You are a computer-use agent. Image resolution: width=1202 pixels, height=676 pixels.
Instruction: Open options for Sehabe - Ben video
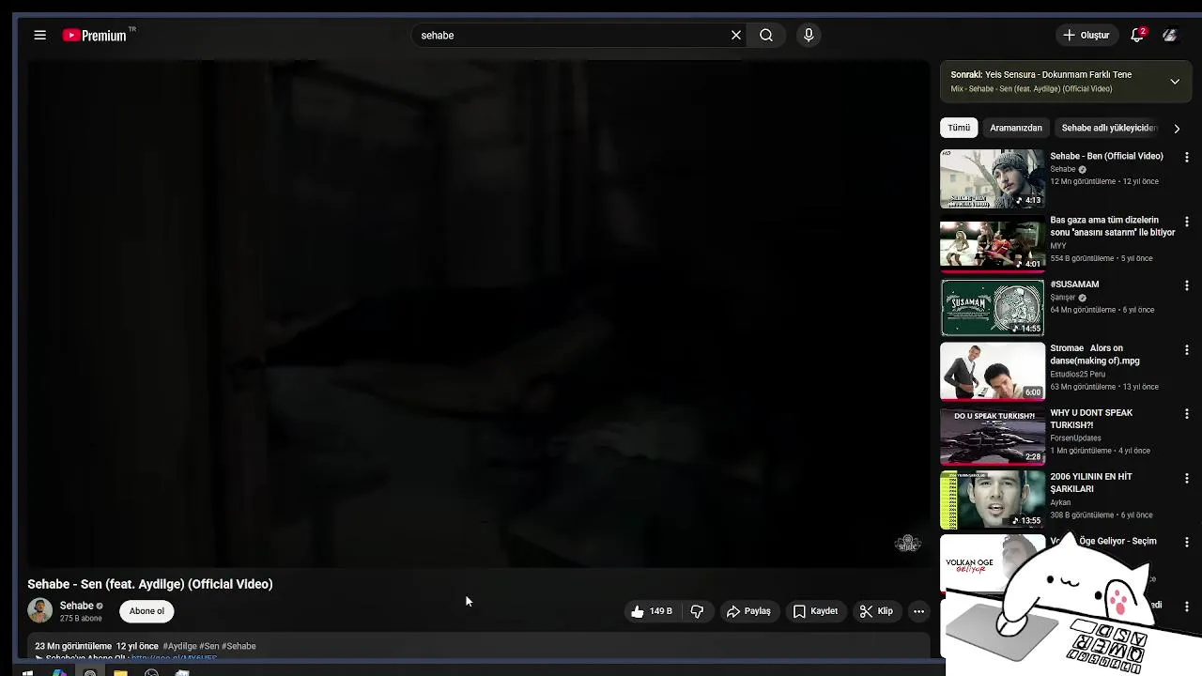[1186, 158]
